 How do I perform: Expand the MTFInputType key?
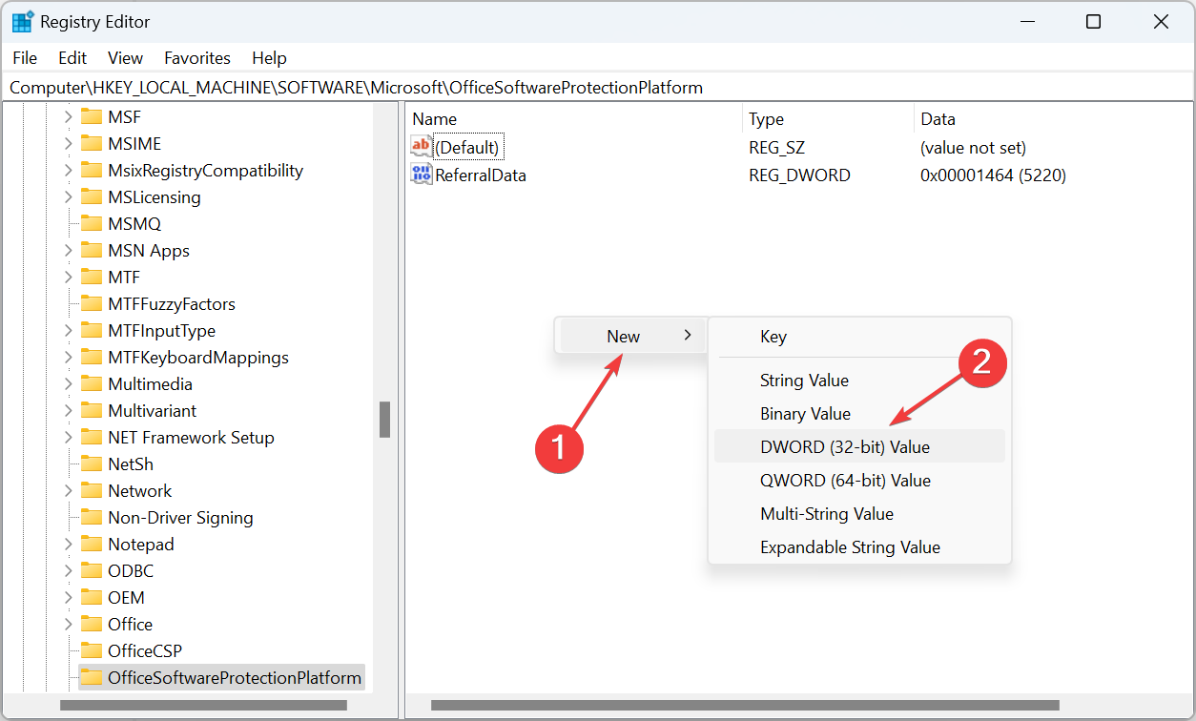point(68,331)
